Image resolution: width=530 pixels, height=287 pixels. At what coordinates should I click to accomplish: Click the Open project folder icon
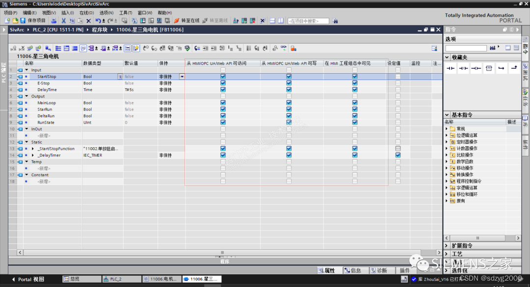pos(15,21)
